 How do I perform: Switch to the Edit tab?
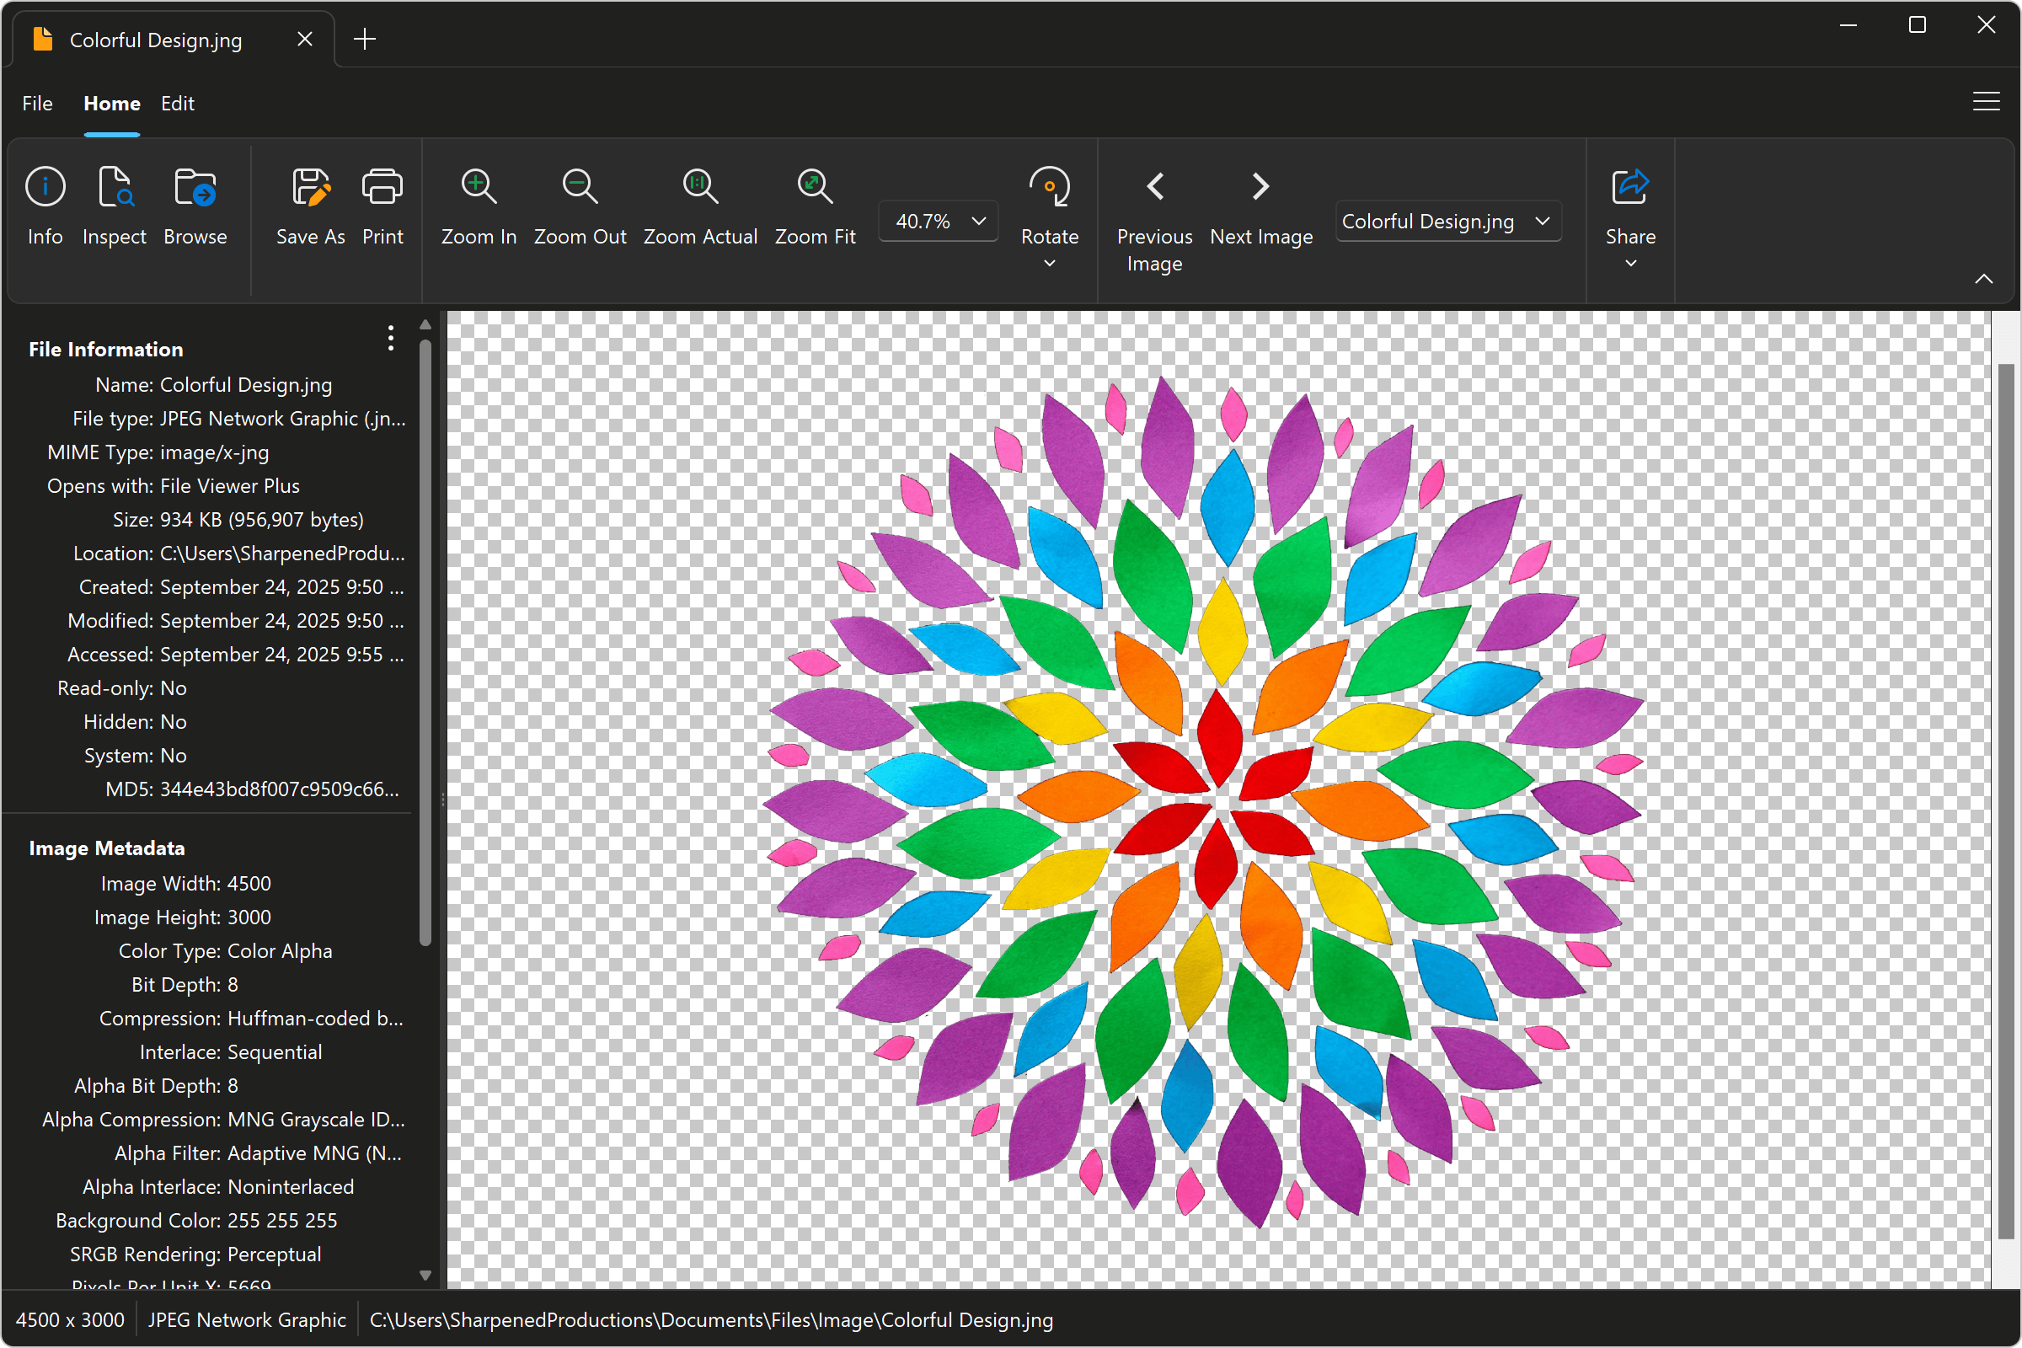tap(178, 103)
